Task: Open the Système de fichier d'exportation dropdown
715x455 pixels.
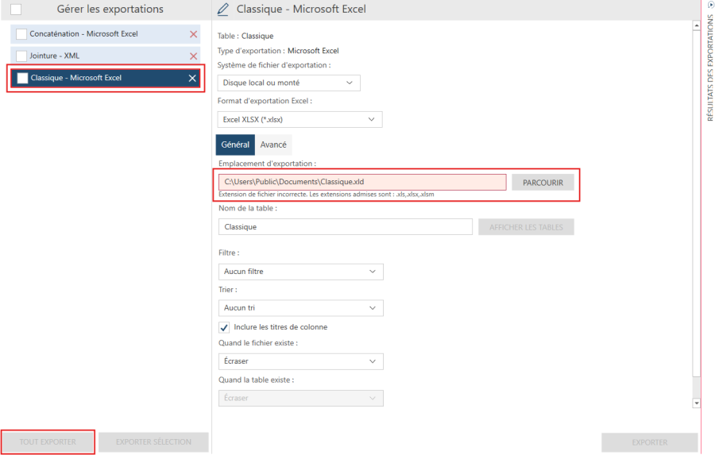Action: 288,83
